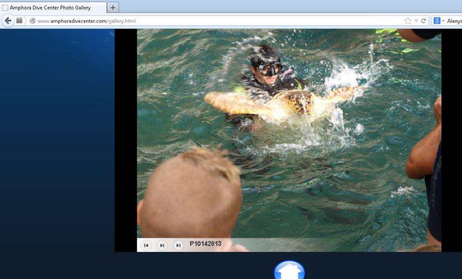Expand the search engine selector arrow
The height and width of the screenshot is (279, 462).
coord(443,21)
